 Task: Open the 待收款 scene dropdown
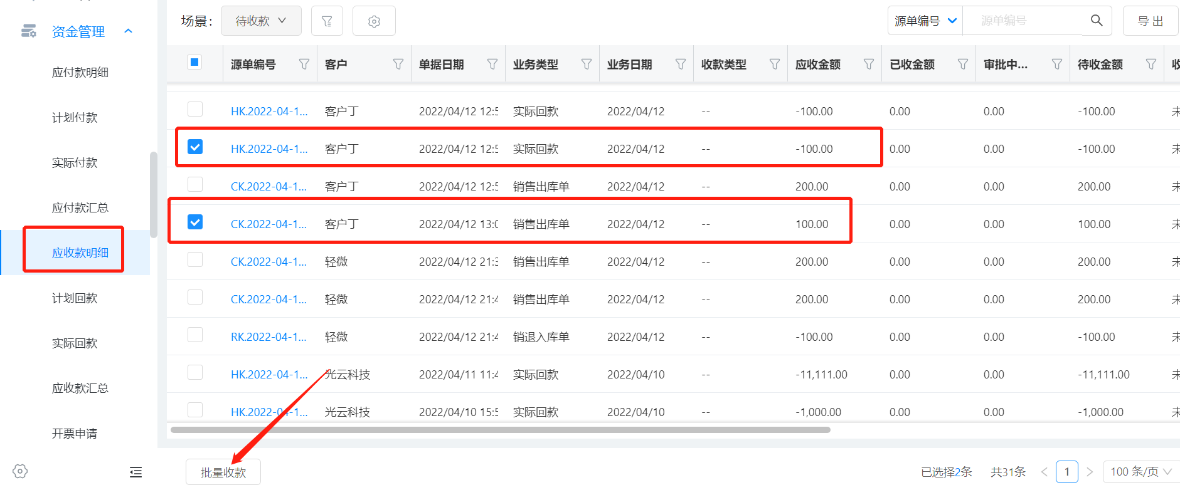click(261, 21)
